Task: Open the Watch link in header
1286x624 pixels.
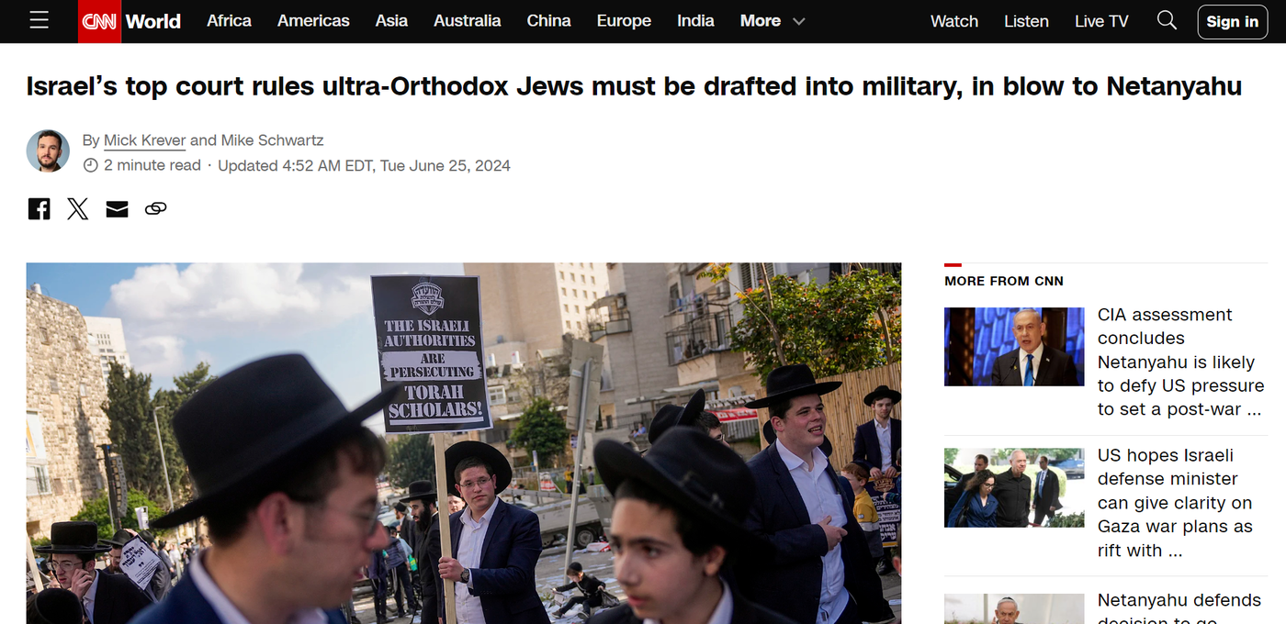Action: [954, 21]
